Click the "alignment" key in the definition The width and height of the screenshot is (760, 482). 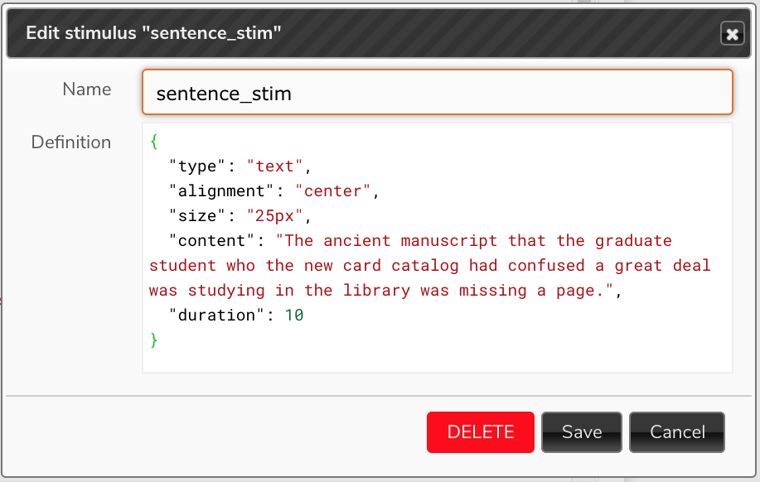(221, 190)
